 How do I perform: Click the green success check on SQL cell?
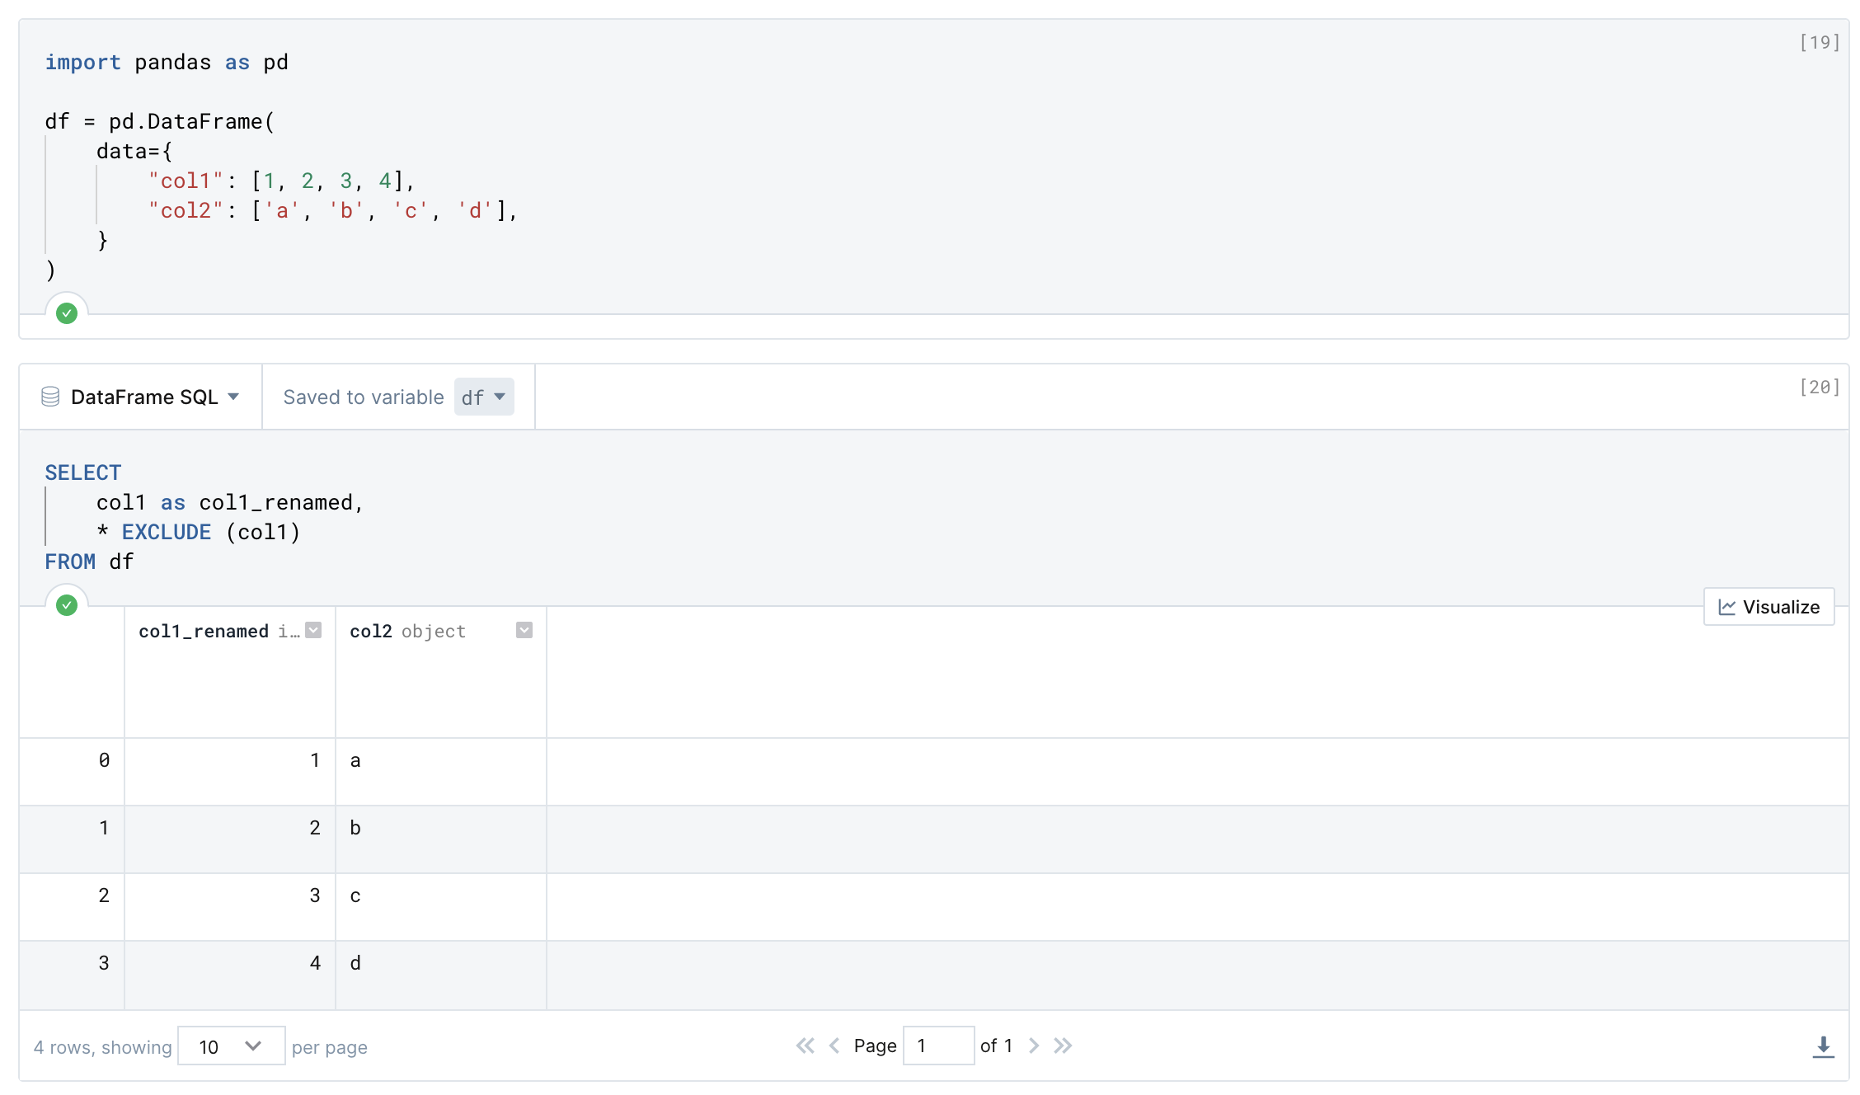(67, 605)
